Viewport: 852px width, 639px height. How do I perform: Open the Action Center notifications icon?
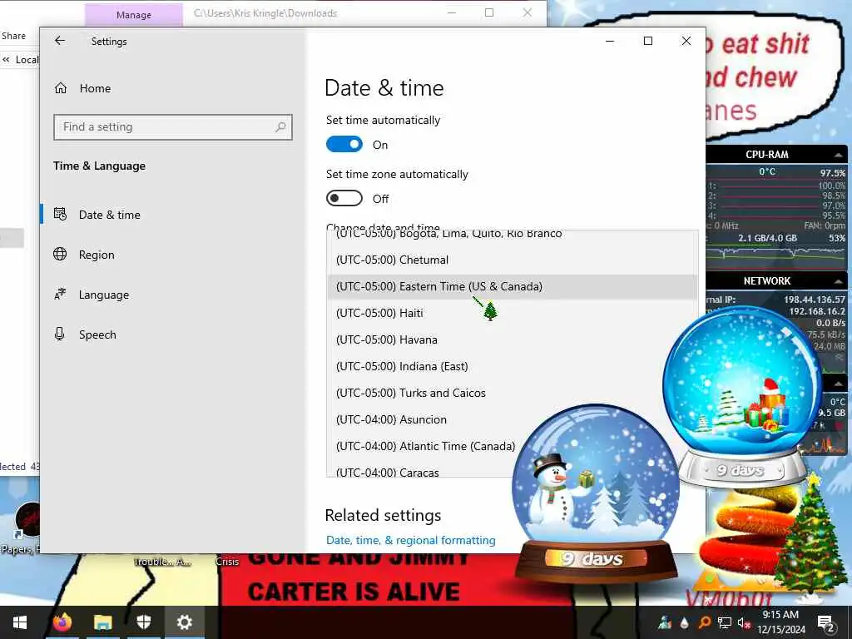click(826, 622)
